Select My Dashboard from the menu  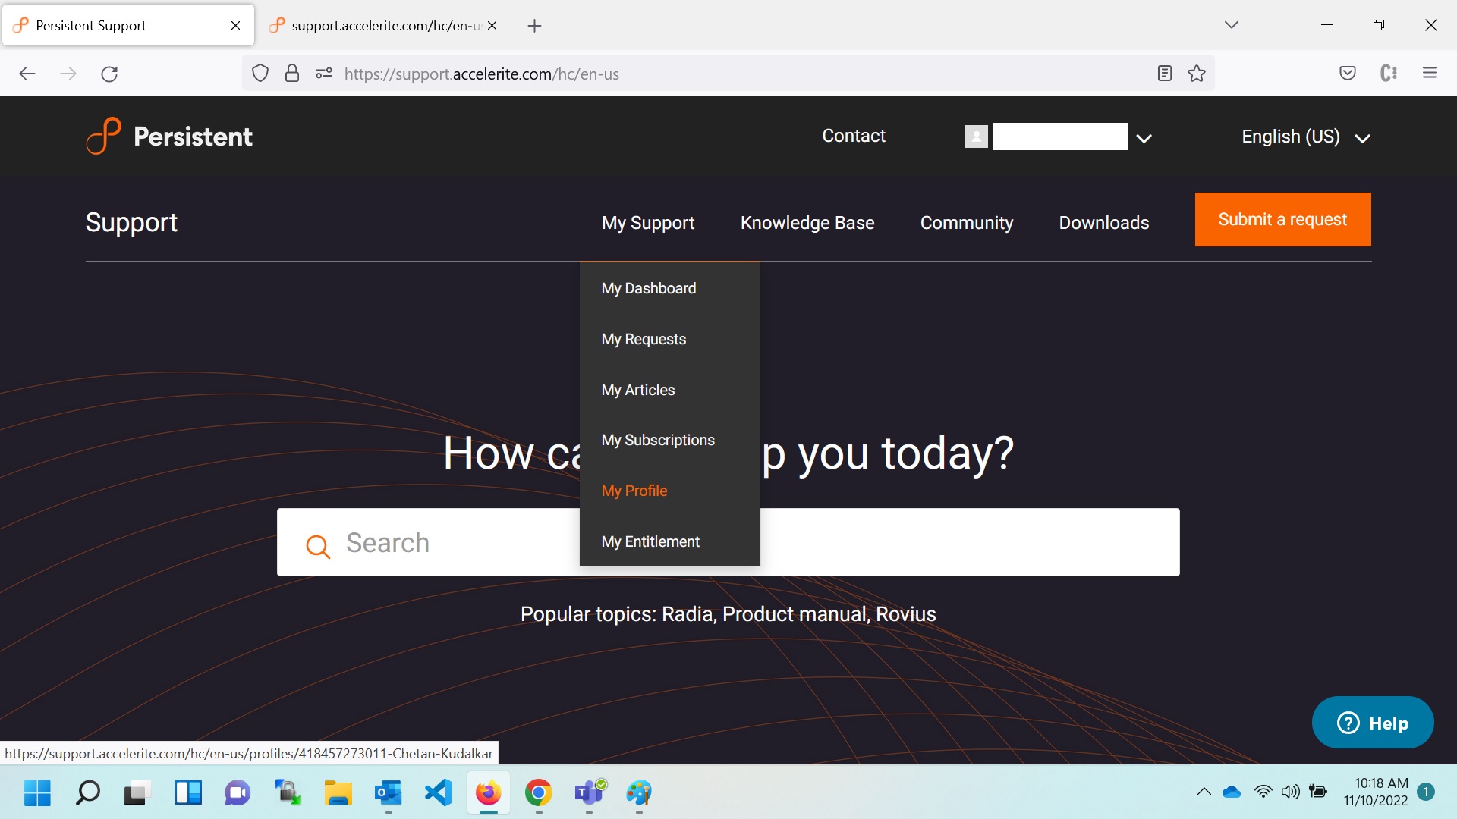[648, 288]
